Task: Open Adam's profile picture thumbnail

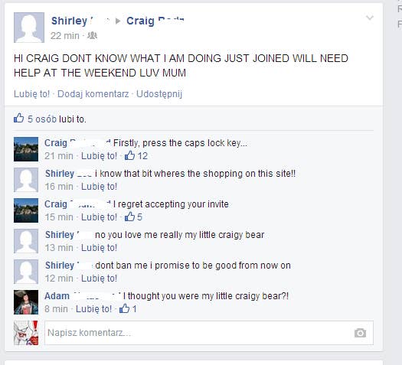Action: [x=26, y=302]
